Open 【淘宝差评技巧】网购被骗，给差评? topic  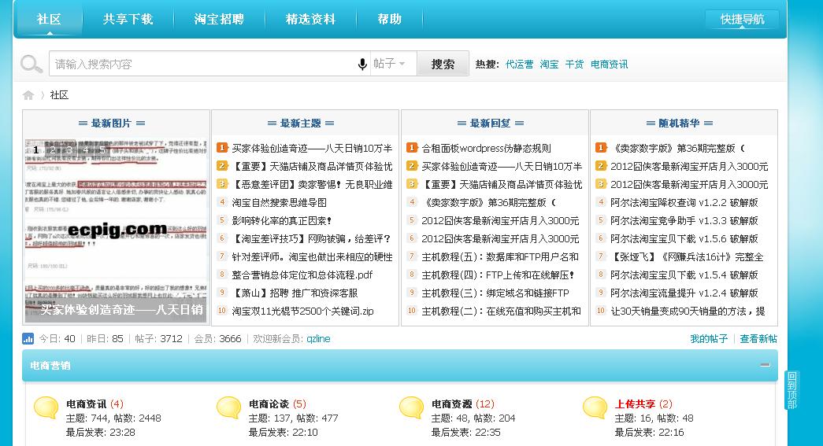[312, 239]
